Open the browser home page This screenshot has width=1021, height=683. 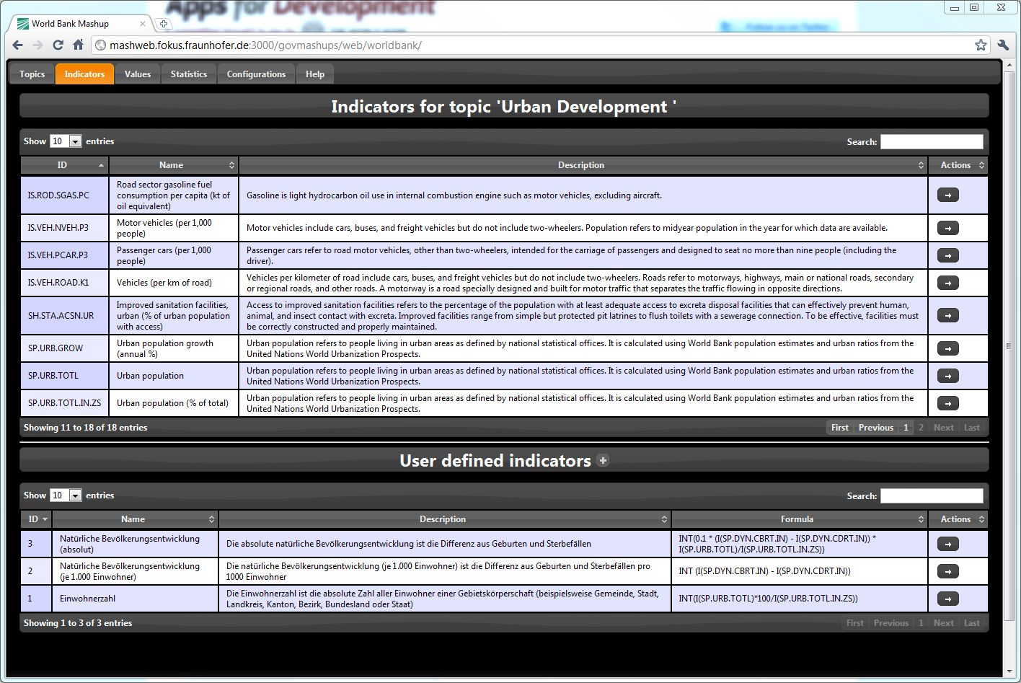click(x=79, y=45)
